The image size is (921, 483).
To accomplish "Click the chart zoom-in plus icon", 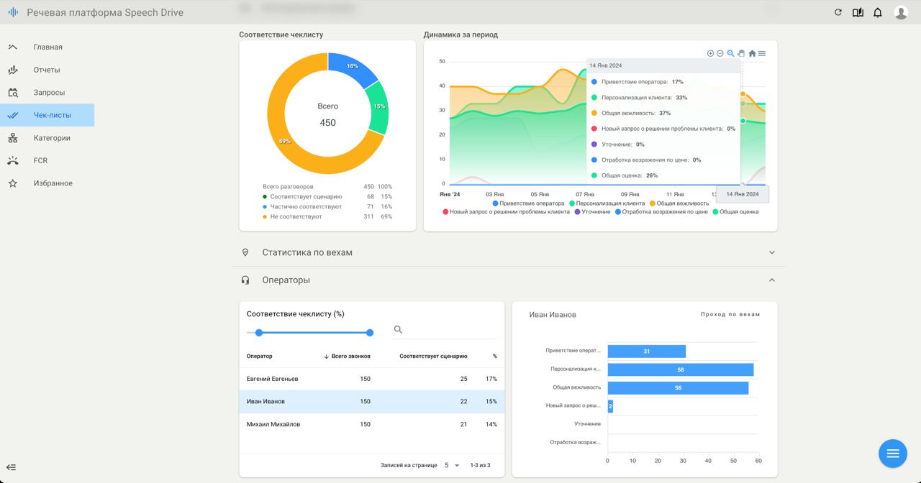I will (x=710, y=53).
